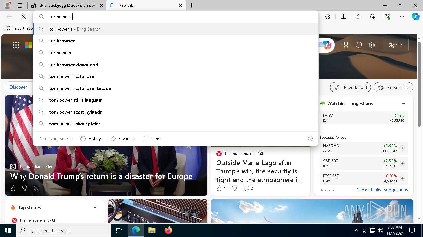Image resolution: width=423 pixels, height=237 pixels.
Task: Choose the 'tor bowers' suggestion
Action: (x=175, y=53)
